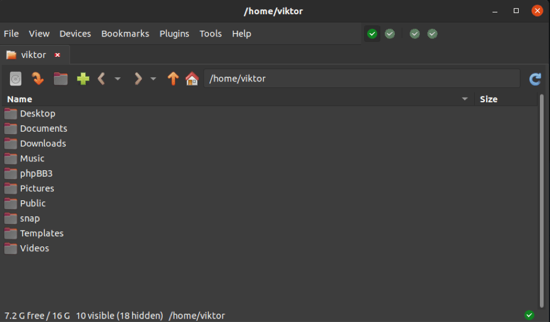Click the phpBB3 folder icon

pyautogui.click(x=11, y=174)
